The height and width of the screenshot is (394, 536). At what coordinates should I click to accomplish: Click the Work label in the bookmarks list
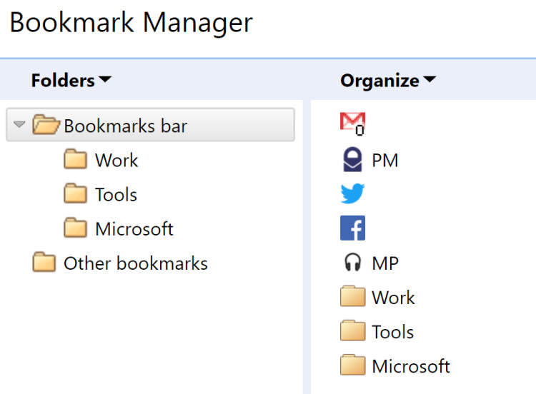click(x=394, y=298)
